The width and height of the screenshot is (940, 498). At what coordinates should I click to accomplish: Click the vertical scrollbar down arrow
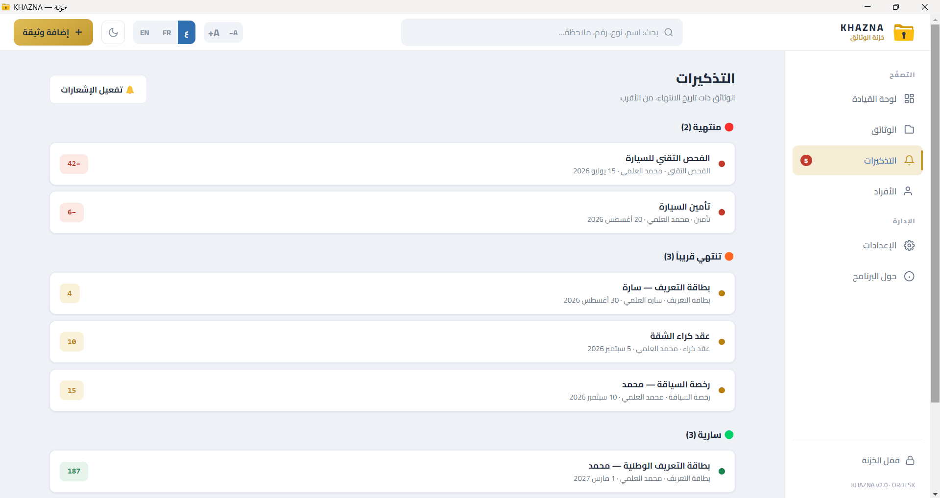[935, 494]
